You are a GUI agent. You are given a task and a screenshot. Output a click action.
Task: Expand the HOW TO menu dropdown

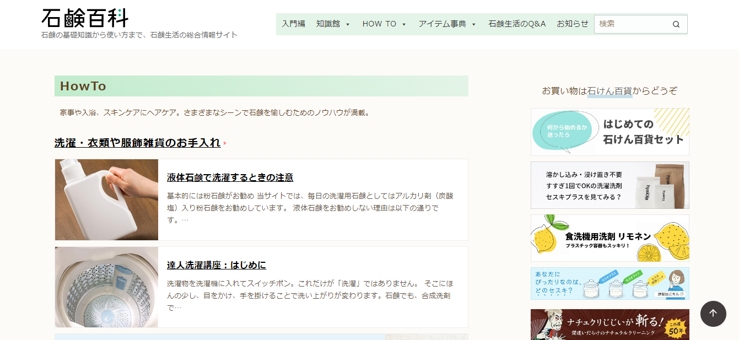(x=404, y=24)
